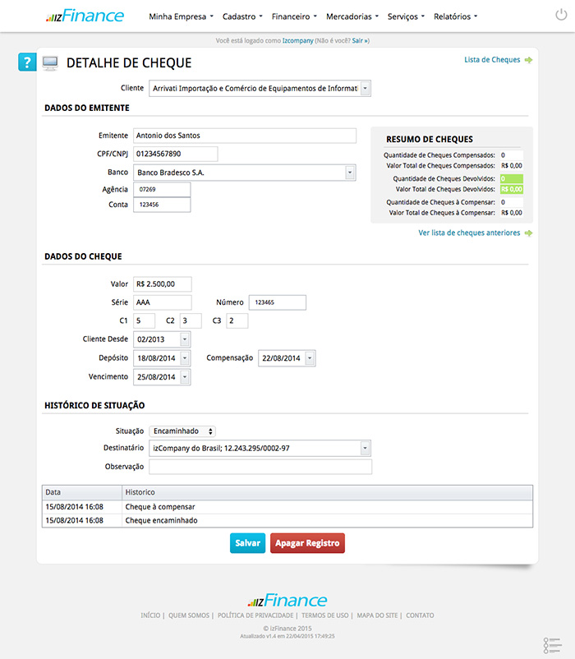
Task: Expand the Destinatário dropdown
Action: point(365,448)
